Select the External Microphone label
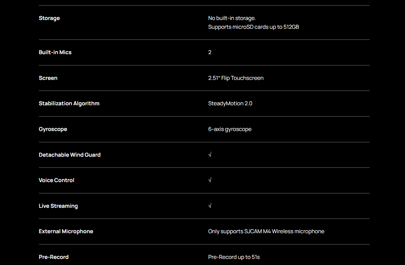The height and width of the screenshot is (265, 405). click(66, 231)
